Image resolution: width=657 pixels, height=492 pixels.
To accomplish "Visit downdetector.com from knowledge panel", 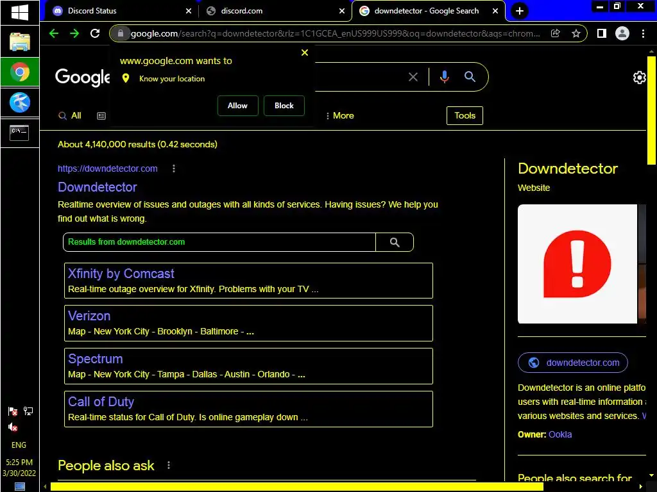I will pos(573,363).
